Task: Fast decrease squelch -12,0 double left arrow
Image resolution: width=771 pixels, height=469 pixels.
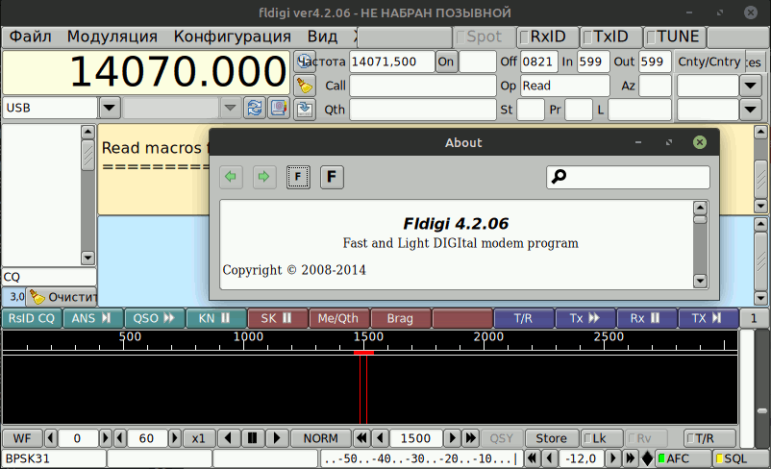Action: click(x=532, y=458)
